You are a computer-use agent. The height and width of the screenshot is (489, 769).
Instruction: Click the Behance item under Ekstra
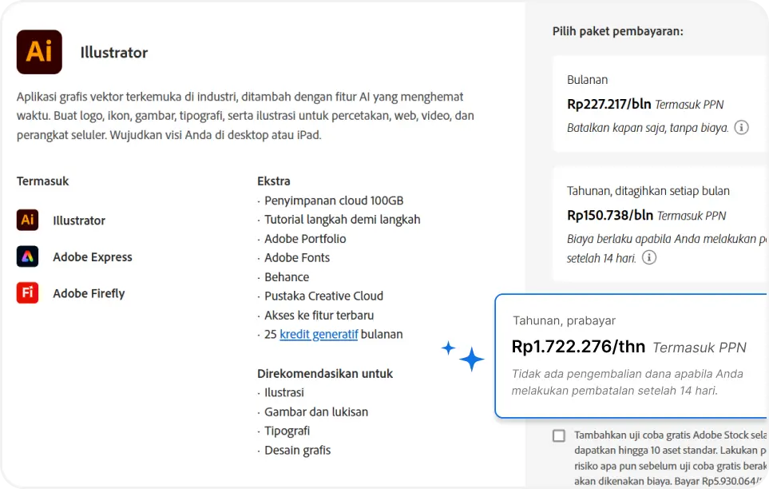pos(287,276)
